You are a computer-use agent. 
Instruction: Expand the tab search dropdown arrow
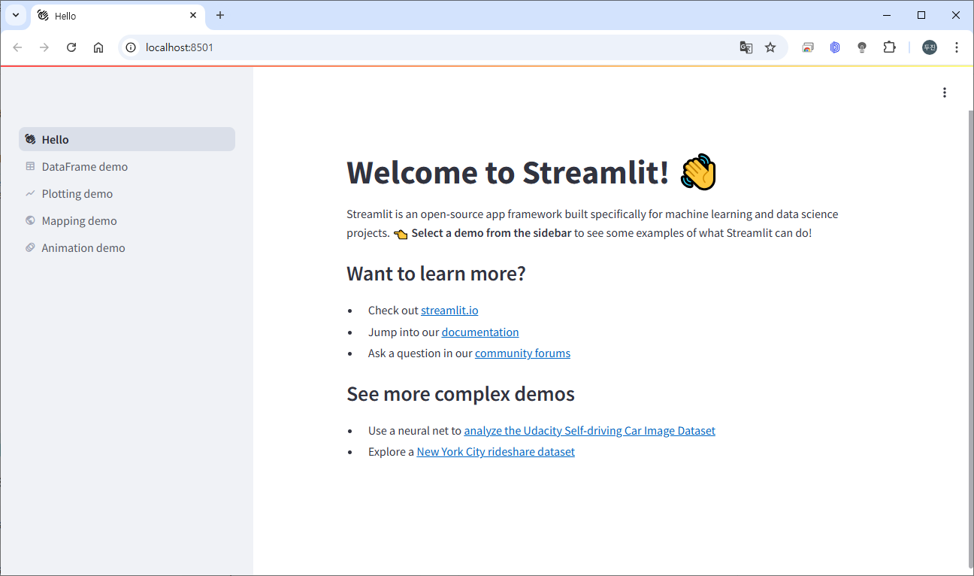point(16,15)
